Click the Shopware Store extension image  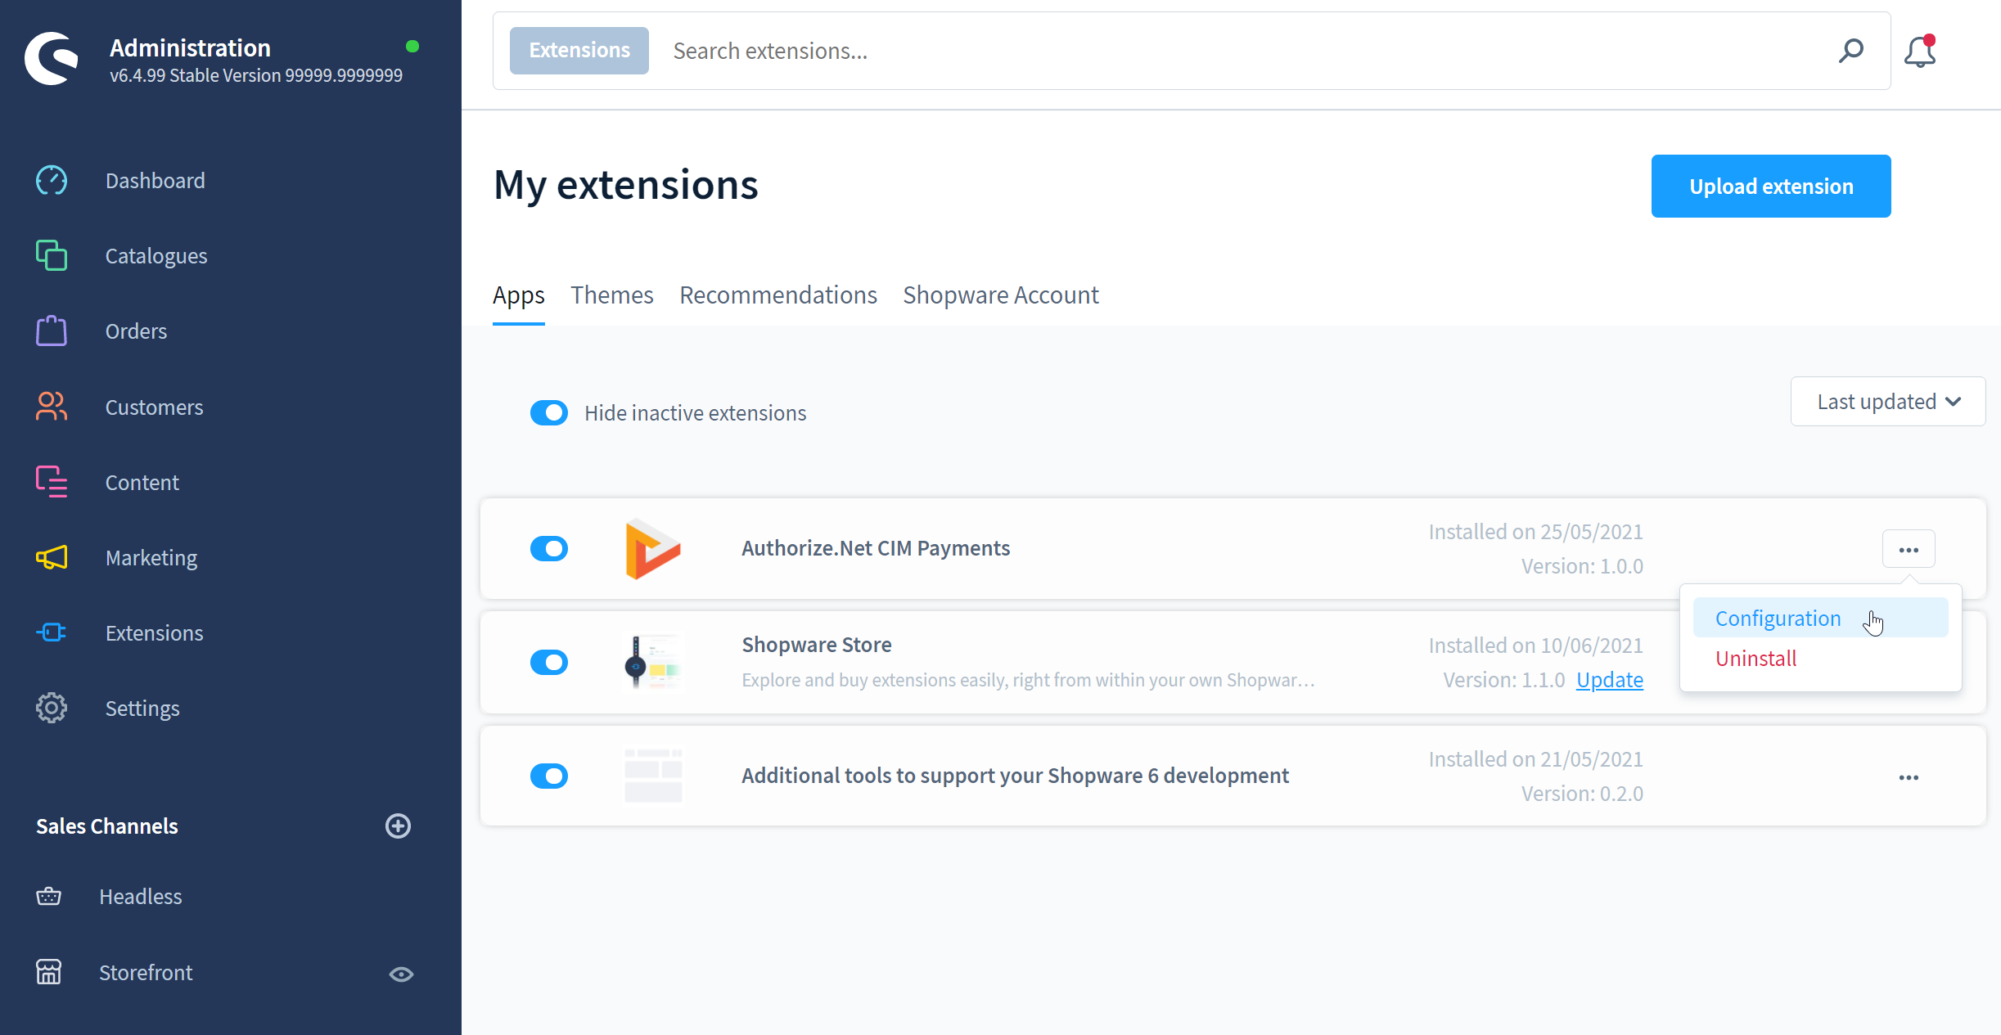click(x=653, y=663)
